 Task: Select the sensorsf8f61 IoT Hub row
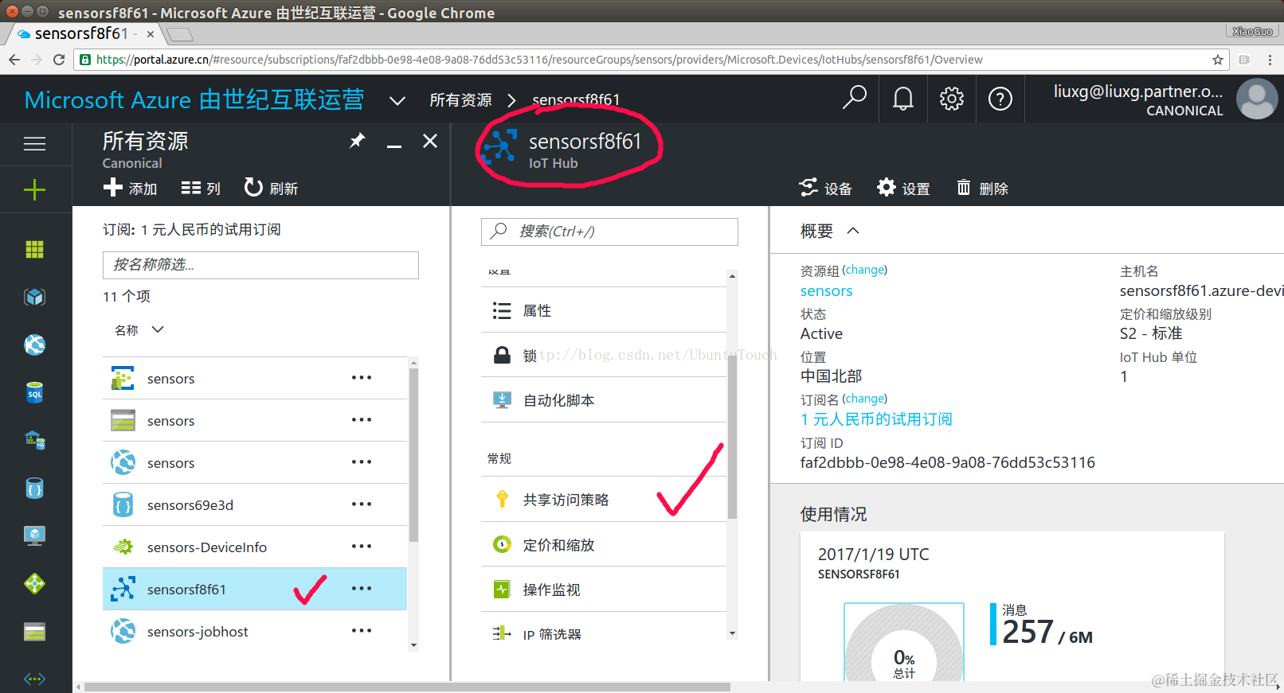click(x=255, y=589)
